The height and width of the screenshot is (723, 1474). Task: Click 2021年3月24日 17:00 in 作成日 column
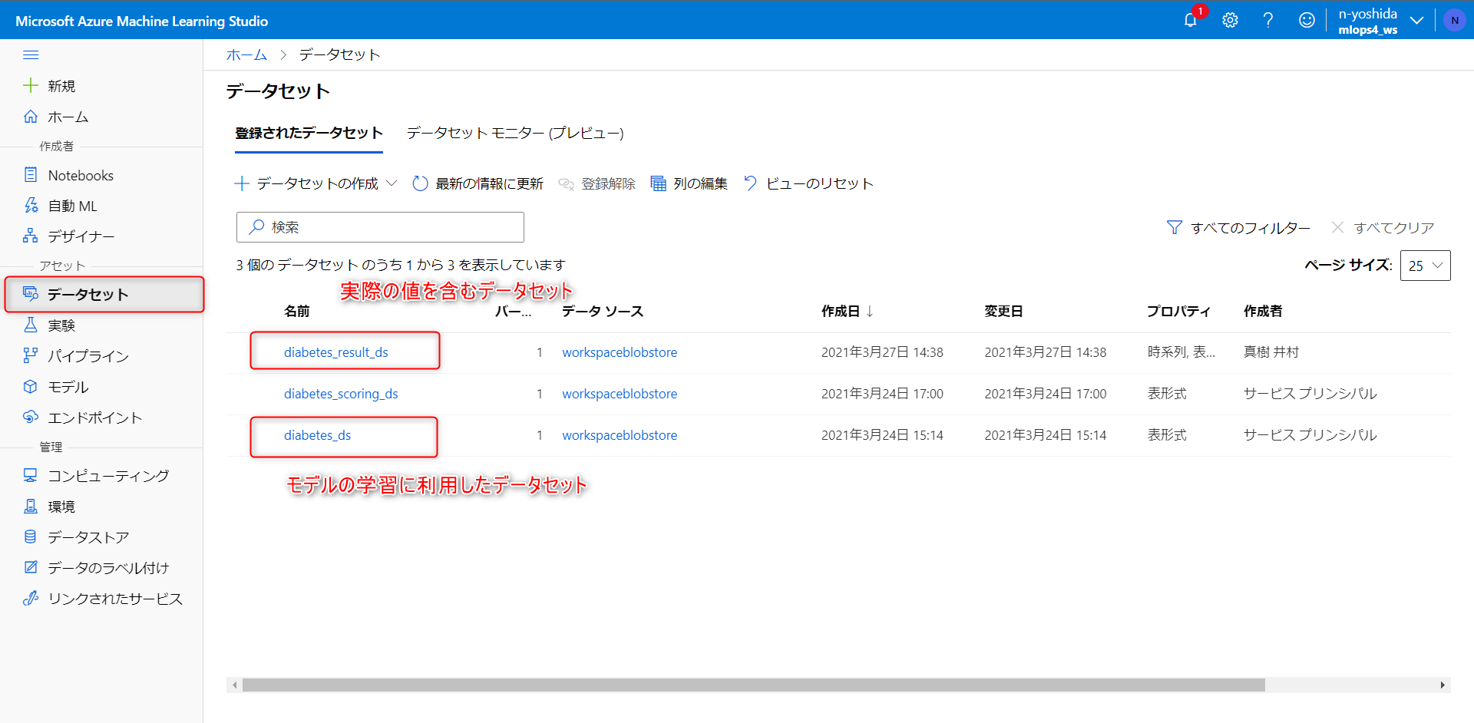pos(882,394)
